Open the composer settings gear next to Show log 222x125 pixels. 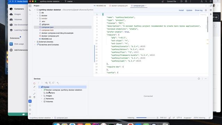point(206,10)
